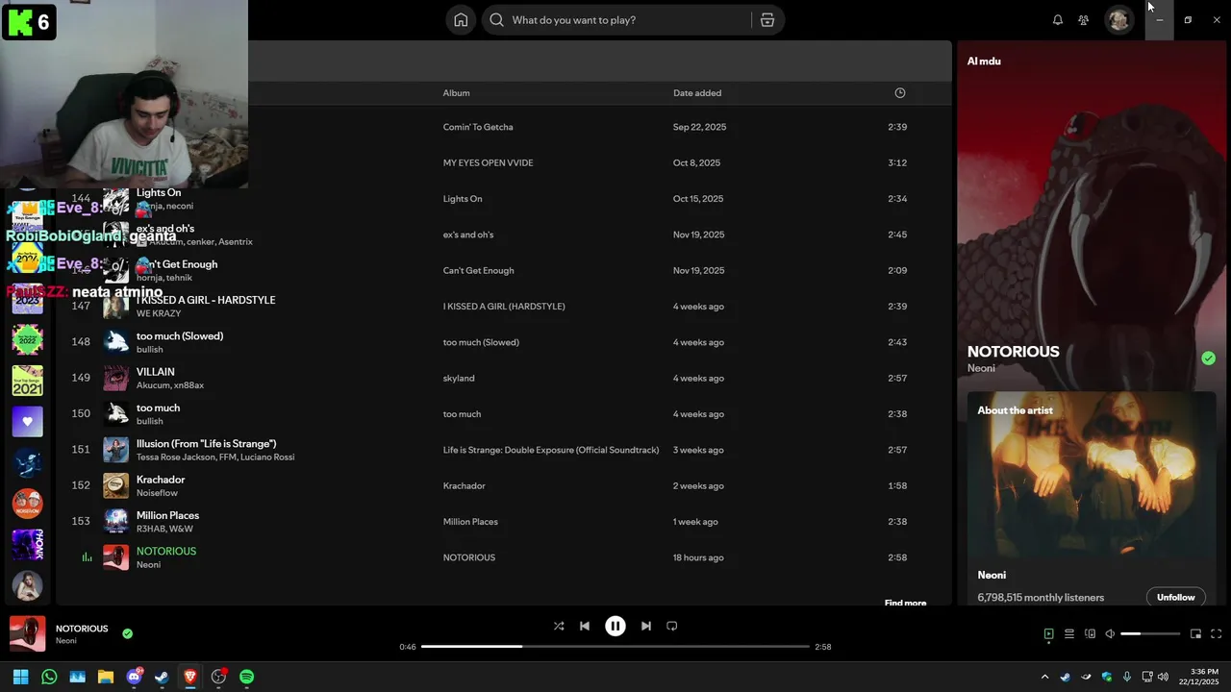Click the playing equalizer icon beside NOTORIOUS row
1231x692 pixels.
[87, 557]
